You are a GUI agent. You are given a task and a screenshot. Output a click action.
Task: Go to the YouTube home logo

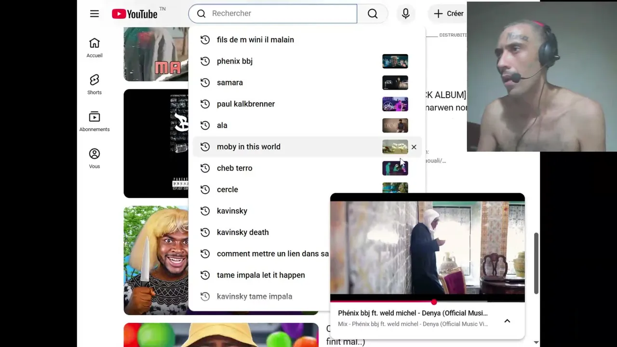(135, 13)
